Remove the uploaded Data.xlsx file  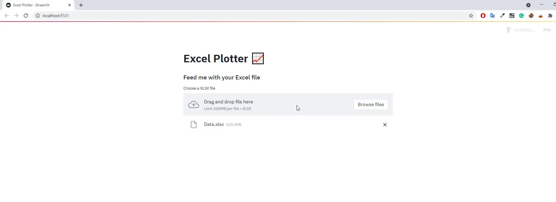[x=385, y=125]
